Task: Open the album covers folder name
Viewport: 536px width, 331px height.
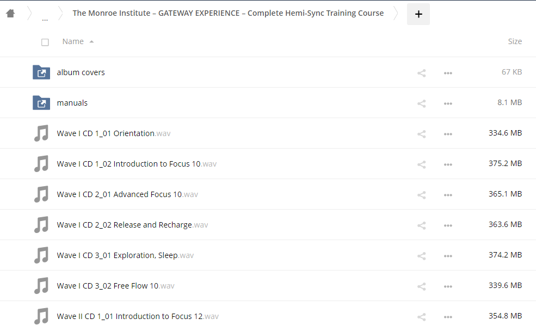Action: (x=81, y=72)
